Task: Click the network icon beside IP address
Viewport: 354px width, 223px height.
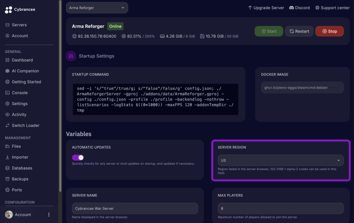Action: click(74, 36)
